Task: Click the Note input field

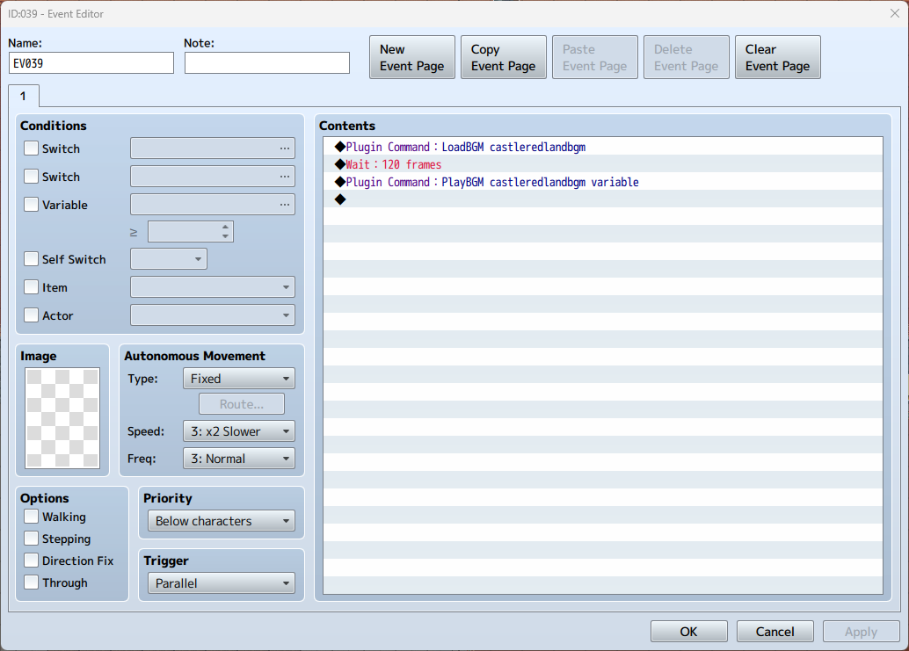Action: tap(267, 63)
